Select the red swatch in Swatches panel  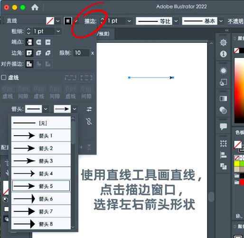[x=242, y=182]
